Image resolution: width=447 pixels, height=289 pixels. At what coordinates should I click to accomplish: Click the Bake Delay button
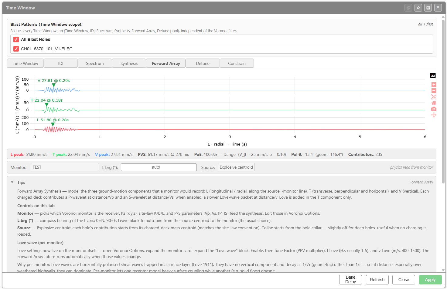pyautogui.click(x=350, y=280)
